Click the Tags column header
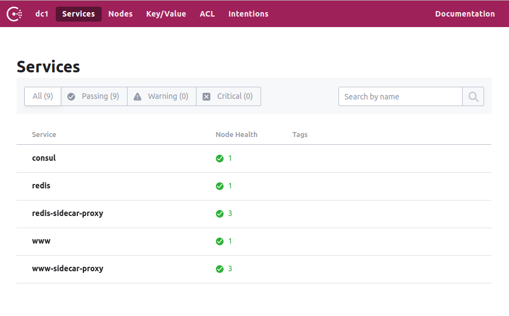This screenshot has height=316, width=509. coord(300,135)
